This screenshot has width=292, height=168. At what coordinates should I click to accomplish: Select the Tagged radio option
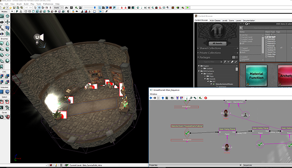241,48
